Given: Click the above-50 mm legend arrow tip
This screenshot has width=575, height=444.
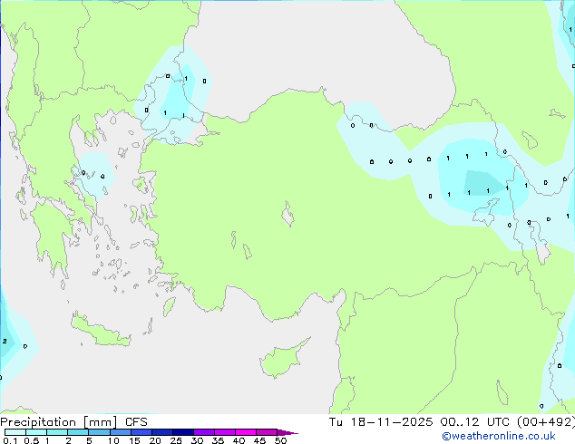Looking at the screenshot, I should (287, 432).
